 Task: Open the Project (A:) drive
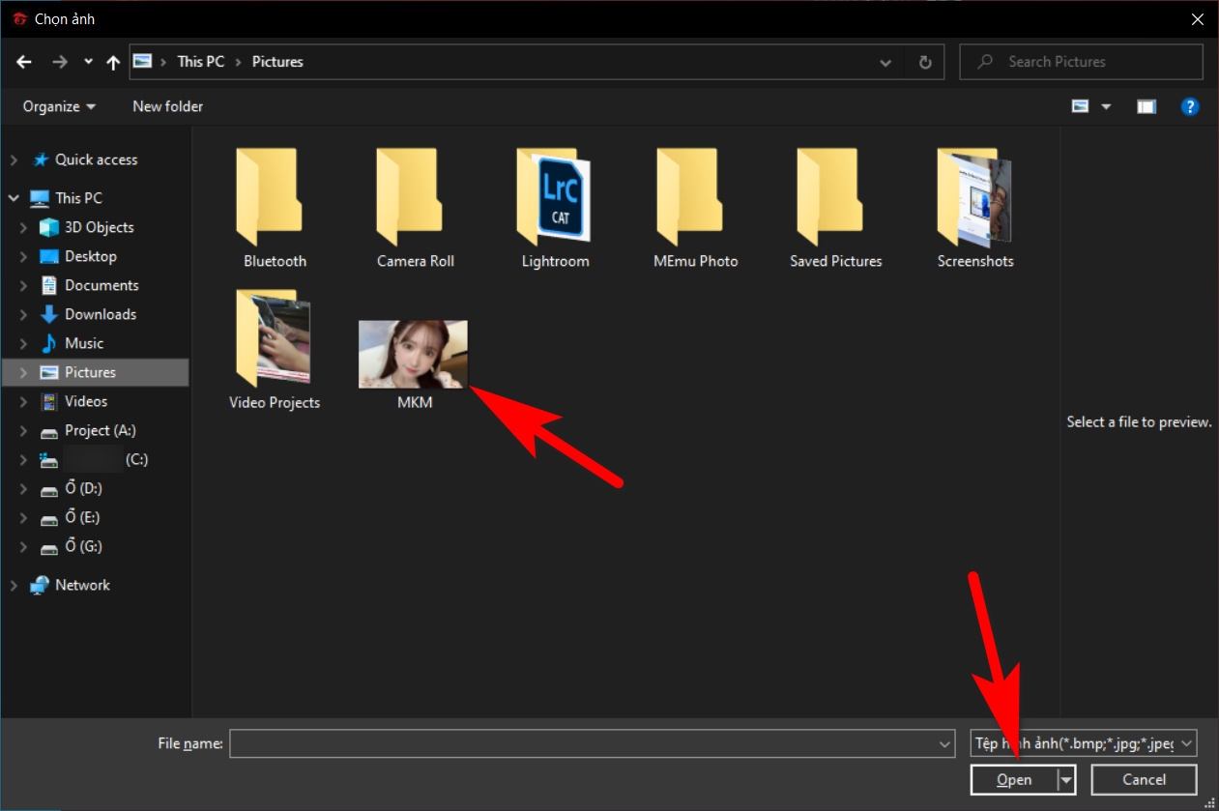pyautogui.click(x=100, y=430)
